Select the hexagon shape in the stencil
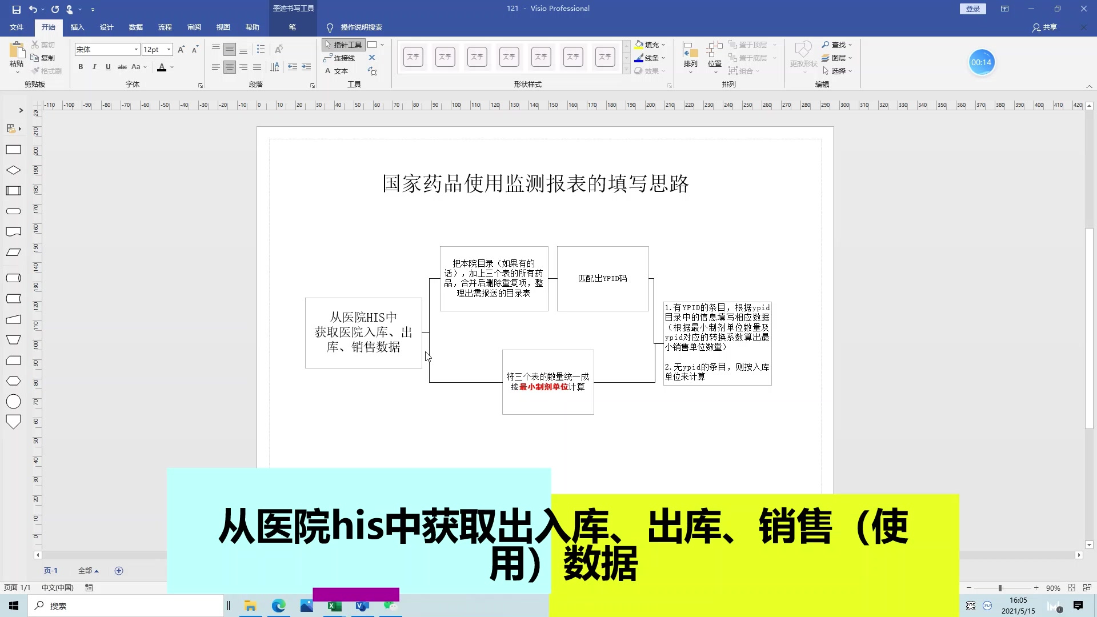Image resolution: width=1097 pixels, height=617 pixels. [x=13, y=381]
